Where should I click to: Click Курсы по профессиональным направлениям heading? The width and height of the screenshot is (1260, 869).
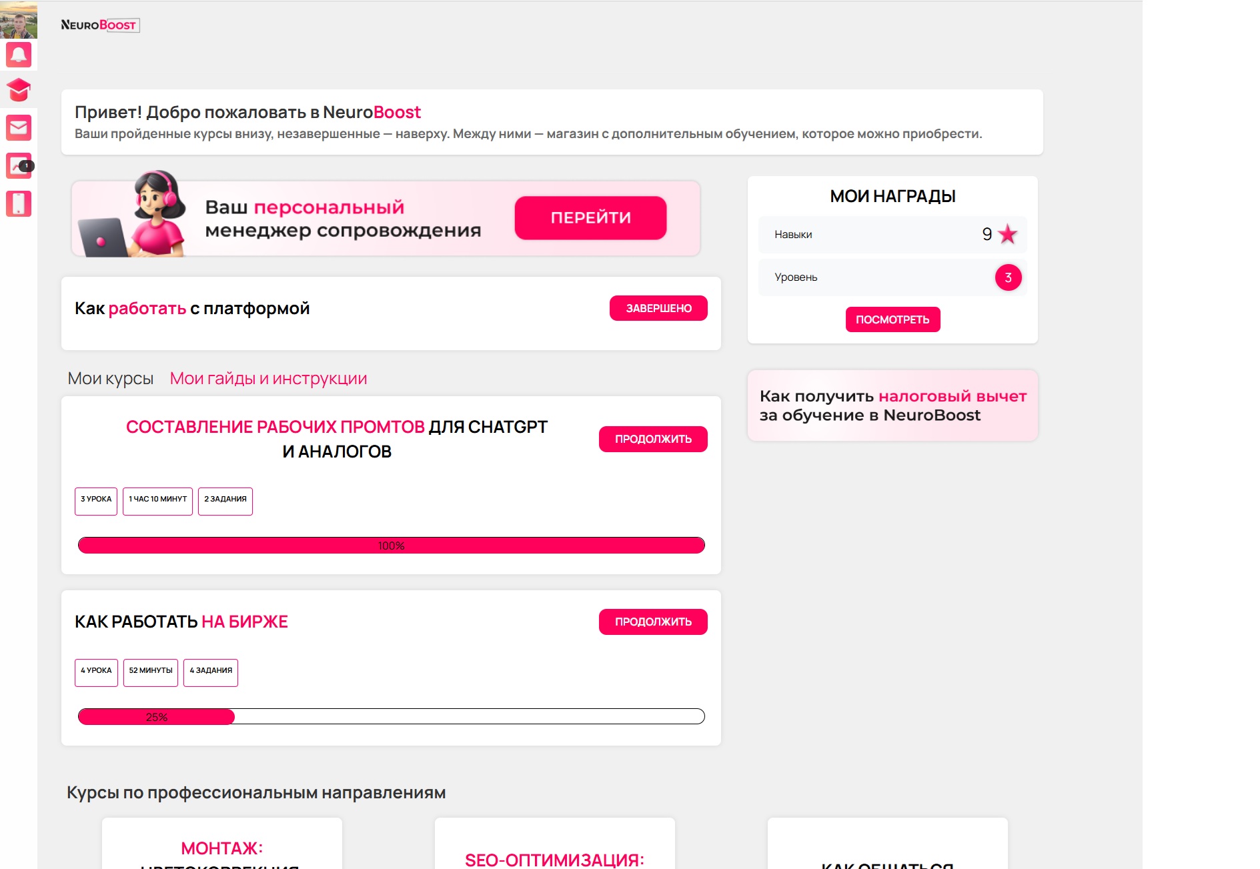(x=256, y=793)
